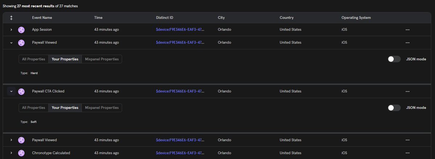Click the Operating System column header
The image size is (435, 159).
[x=356, y=18]
